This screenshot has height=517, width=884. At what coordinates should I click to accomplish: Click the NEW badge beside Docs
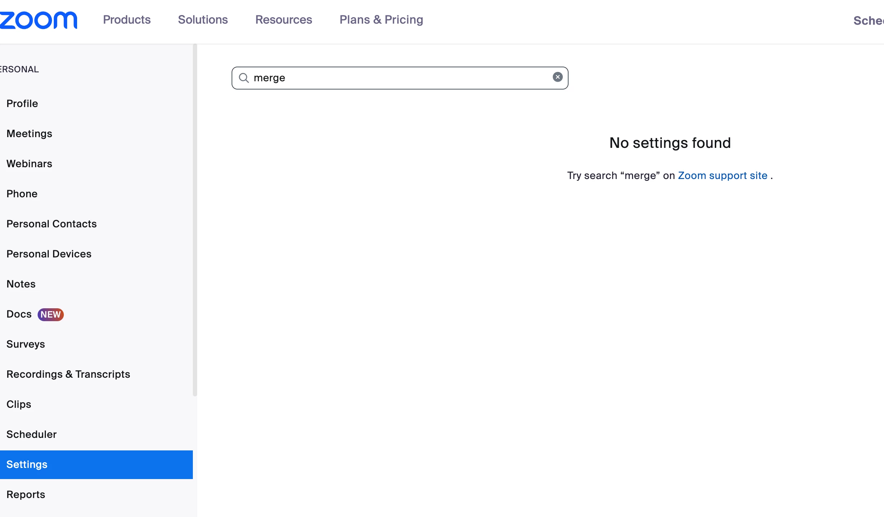(x=51, y=314)
